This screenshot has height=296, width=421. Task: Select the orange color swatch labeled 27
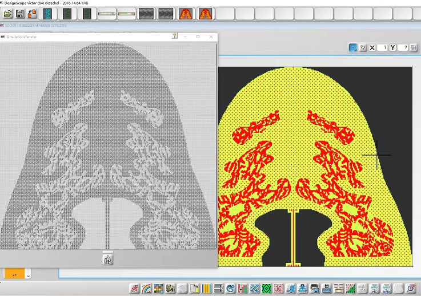click(x=14, y=274)
